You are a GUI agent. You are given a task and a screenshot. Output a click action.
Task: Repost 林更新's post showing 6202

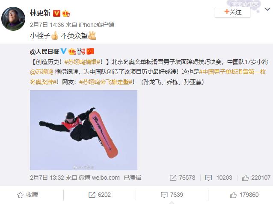(100, 195)
